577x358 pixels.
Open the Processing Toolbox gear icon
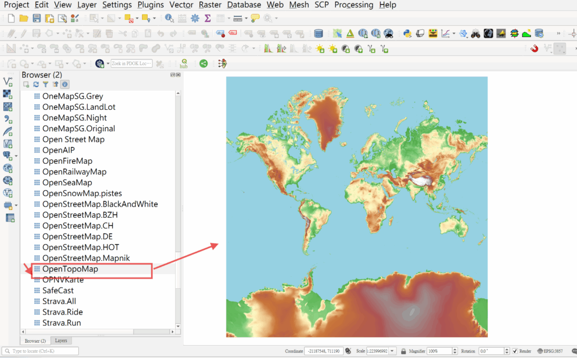195,19
